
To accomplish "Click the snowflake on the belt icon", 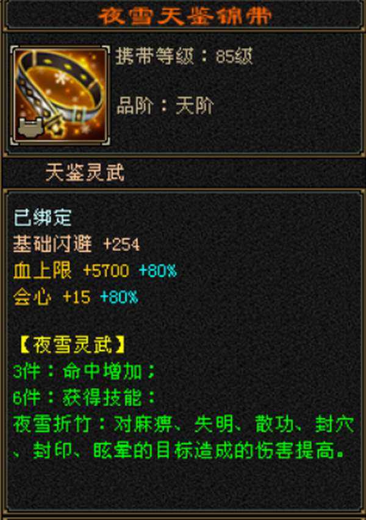I will point(60,78).
